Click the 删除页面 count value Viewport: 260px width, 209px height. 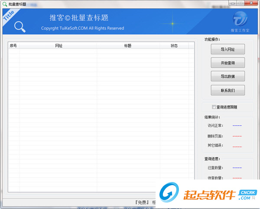tap(237, 136)
